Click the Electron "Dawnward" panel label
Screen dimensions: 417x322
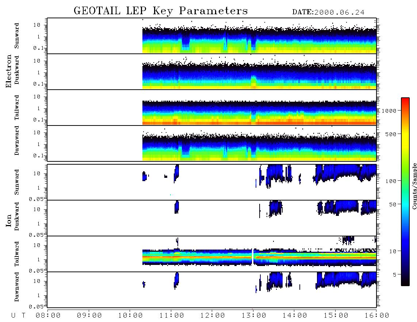tap(17, 141)
